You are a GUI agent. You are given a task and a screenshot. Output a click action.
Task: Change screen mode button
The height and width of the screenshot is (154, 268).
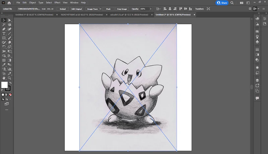(x=7, y=104)
